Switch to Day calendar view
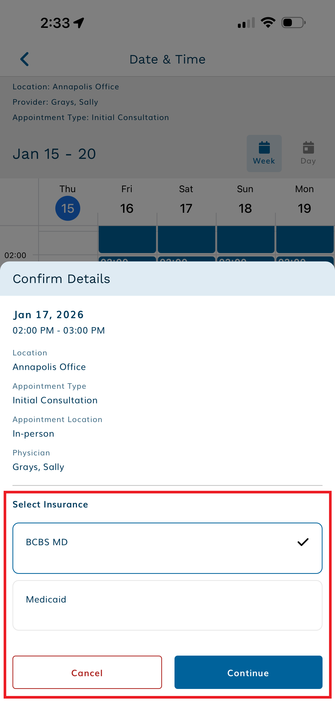 click(x=308, y=153)
